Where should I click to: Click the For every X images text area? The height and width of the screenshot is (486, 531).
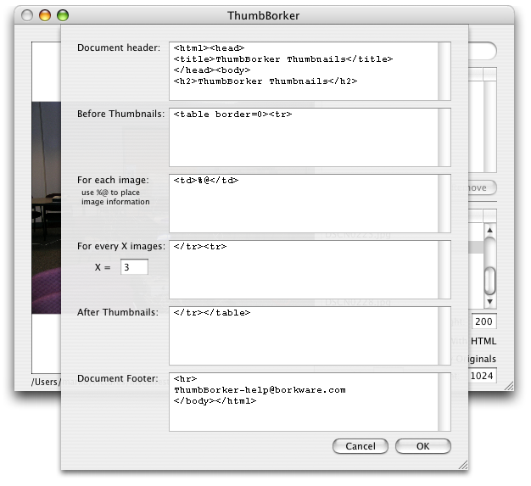304,270
